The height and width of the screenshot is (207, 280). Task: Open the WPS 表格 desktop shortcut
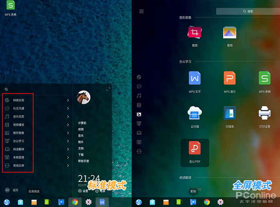pos(10,6)
